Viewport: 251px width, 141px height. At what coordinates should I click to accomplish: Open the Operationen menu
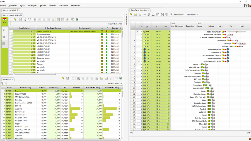[x=63, y=5]
